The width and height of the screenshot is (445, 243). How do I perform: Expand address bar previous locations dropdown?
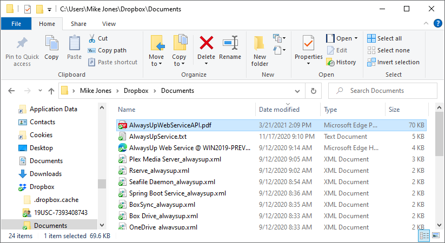click(x=297, y=91)
